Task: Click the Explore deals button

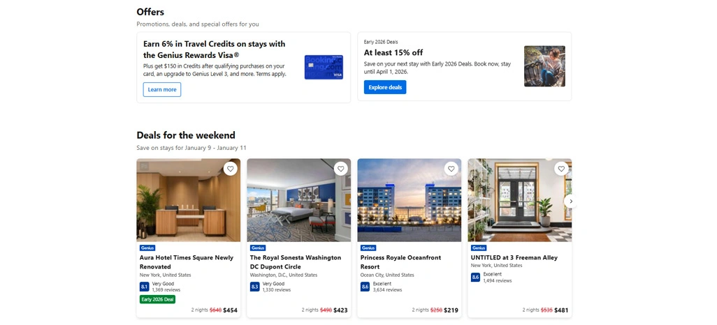Action: click(x=385, y=87)
